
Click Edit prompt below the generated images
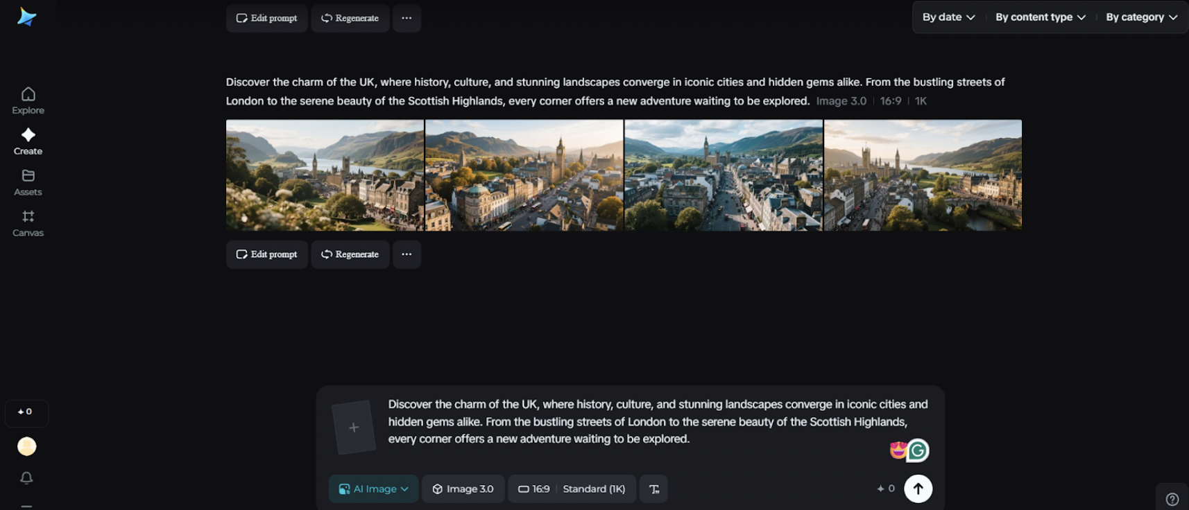[266, 254]
